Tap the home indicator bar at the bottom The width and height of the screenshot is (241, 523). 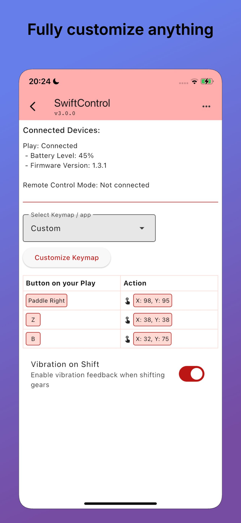(120, 503)
